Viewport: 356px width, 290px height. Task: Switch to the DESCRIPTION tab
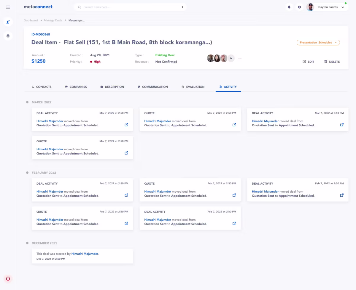point(112,87)
